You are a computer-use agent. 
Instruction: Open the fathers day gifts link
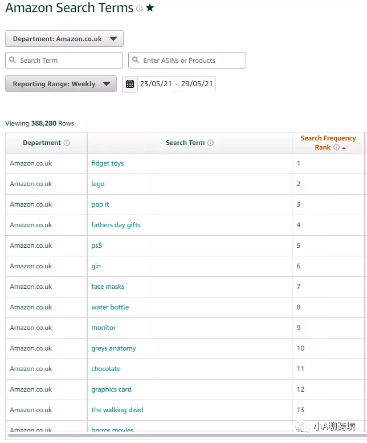[x=116, y=225]
